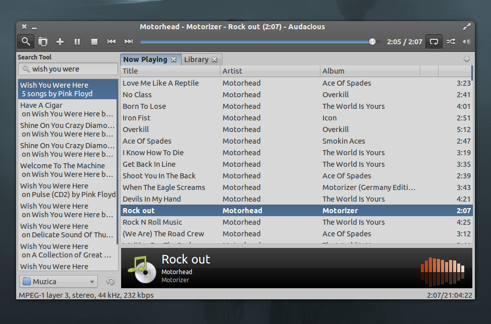Screen dimensions: 491x324
Task: Pause playback with the pause button
Action: [x=77, y=42]
